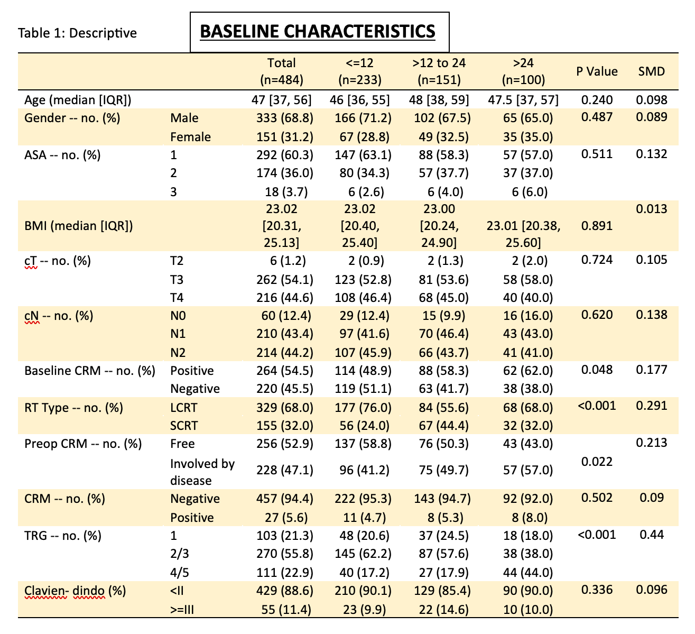Select the 'Age (median [IQR])' row label
Viewport: 695px width, 634px height.
pyautogui.click(x=78, y=100)
